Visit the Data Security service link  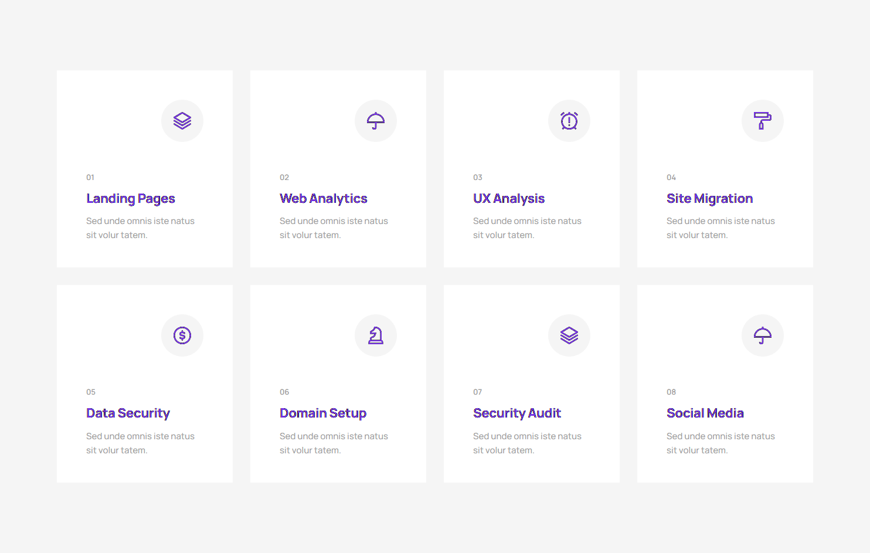click(x=128, y=413)
